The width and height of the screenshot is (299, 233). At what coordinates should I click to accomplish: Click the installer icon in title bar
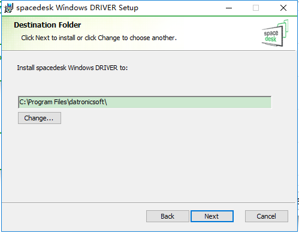point(8,8)
